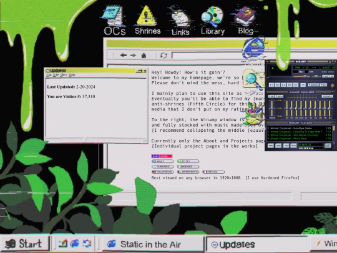337x253 pixels.
Task: Select track 3 She Hopes I'm Crazy
Action: point(299,135)
